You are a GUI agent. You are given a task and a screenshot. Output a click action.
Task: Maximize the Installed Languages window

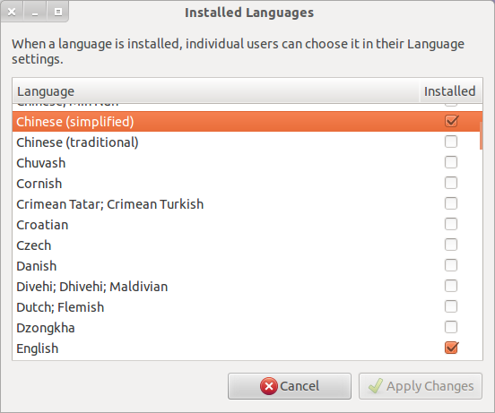57,12
